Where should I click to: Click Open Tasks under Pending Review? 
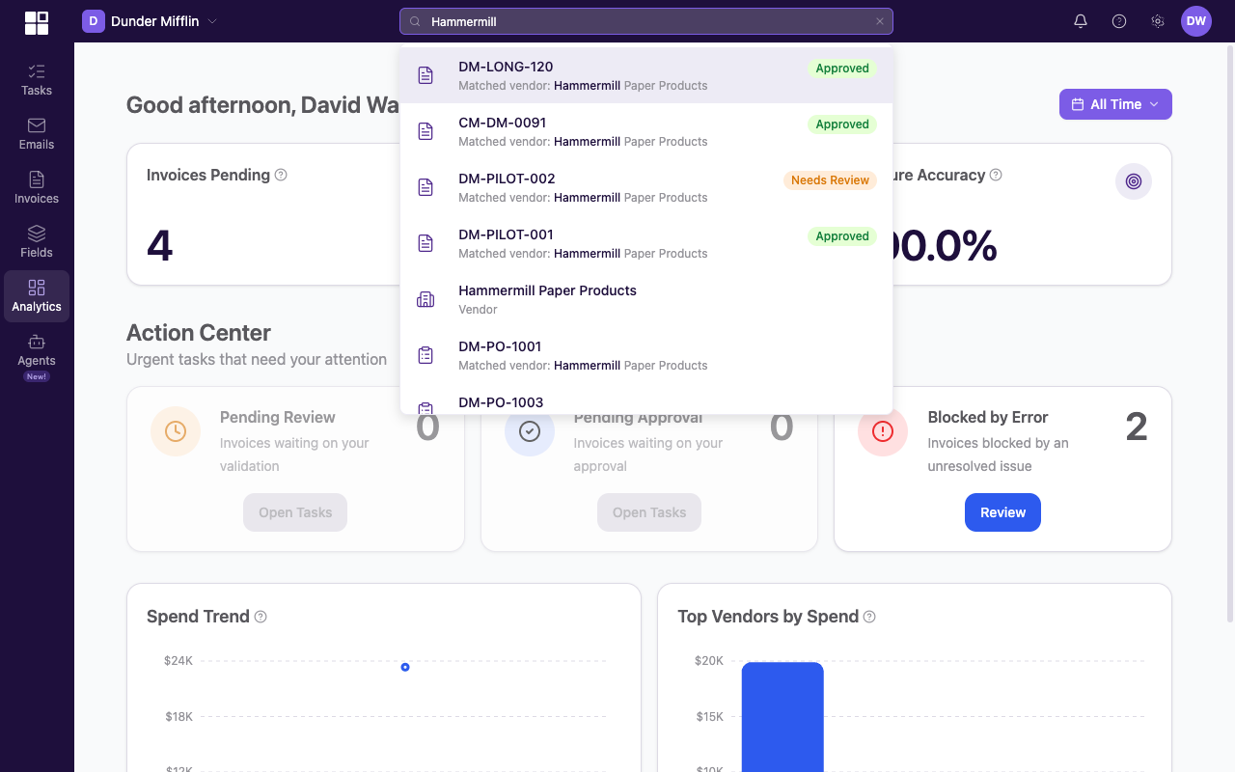[295, 512]
